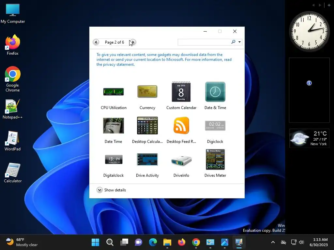Open the privacy statement link text

point(119,64)
